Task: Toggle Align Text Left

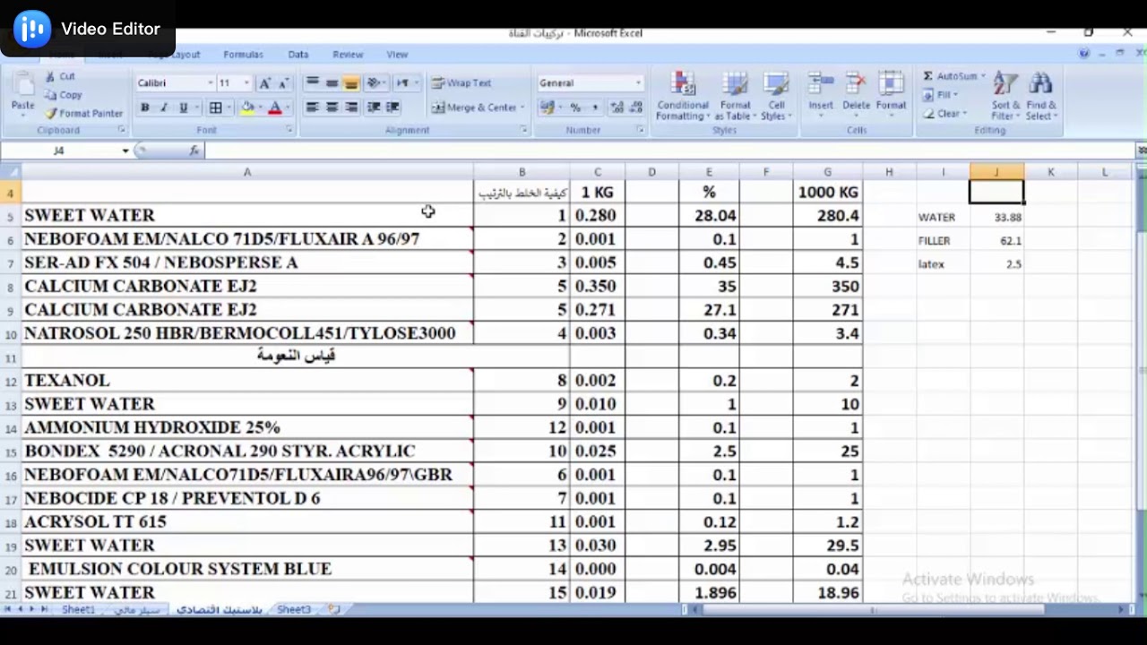Action: (312, 107)
